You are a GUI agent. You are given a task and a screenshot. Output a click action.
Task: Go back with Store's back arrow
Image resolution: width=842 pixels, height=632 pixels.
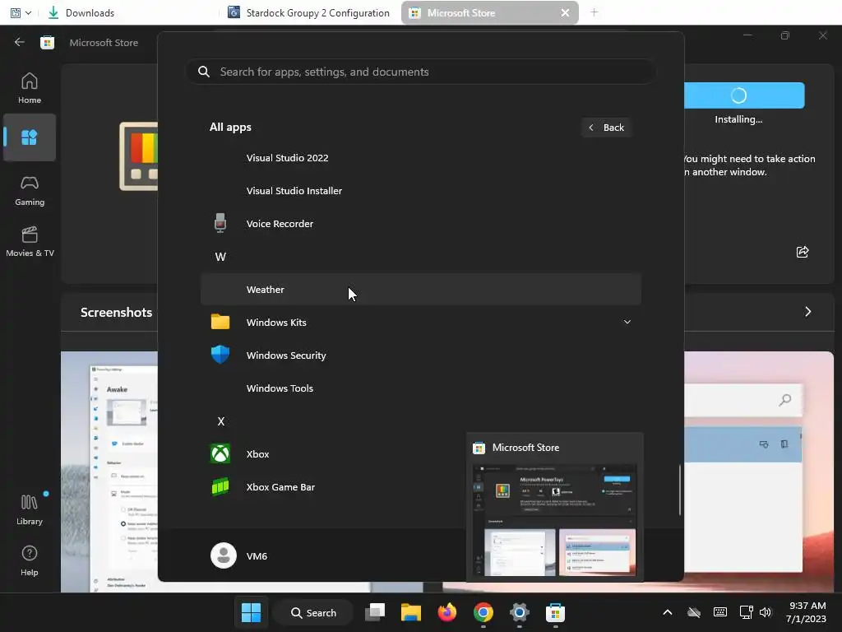20,42
